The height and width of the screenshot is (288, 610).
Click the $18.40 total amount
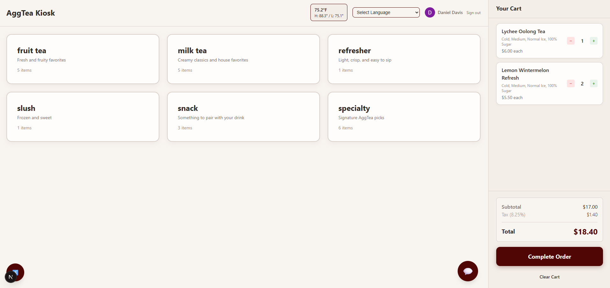585,232
